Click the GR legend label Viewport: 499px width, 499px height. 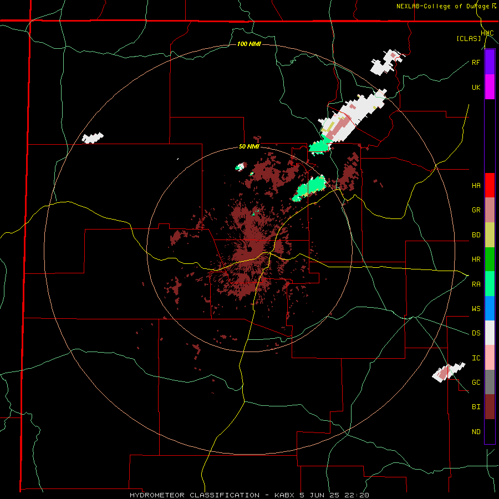pos(476,210)
